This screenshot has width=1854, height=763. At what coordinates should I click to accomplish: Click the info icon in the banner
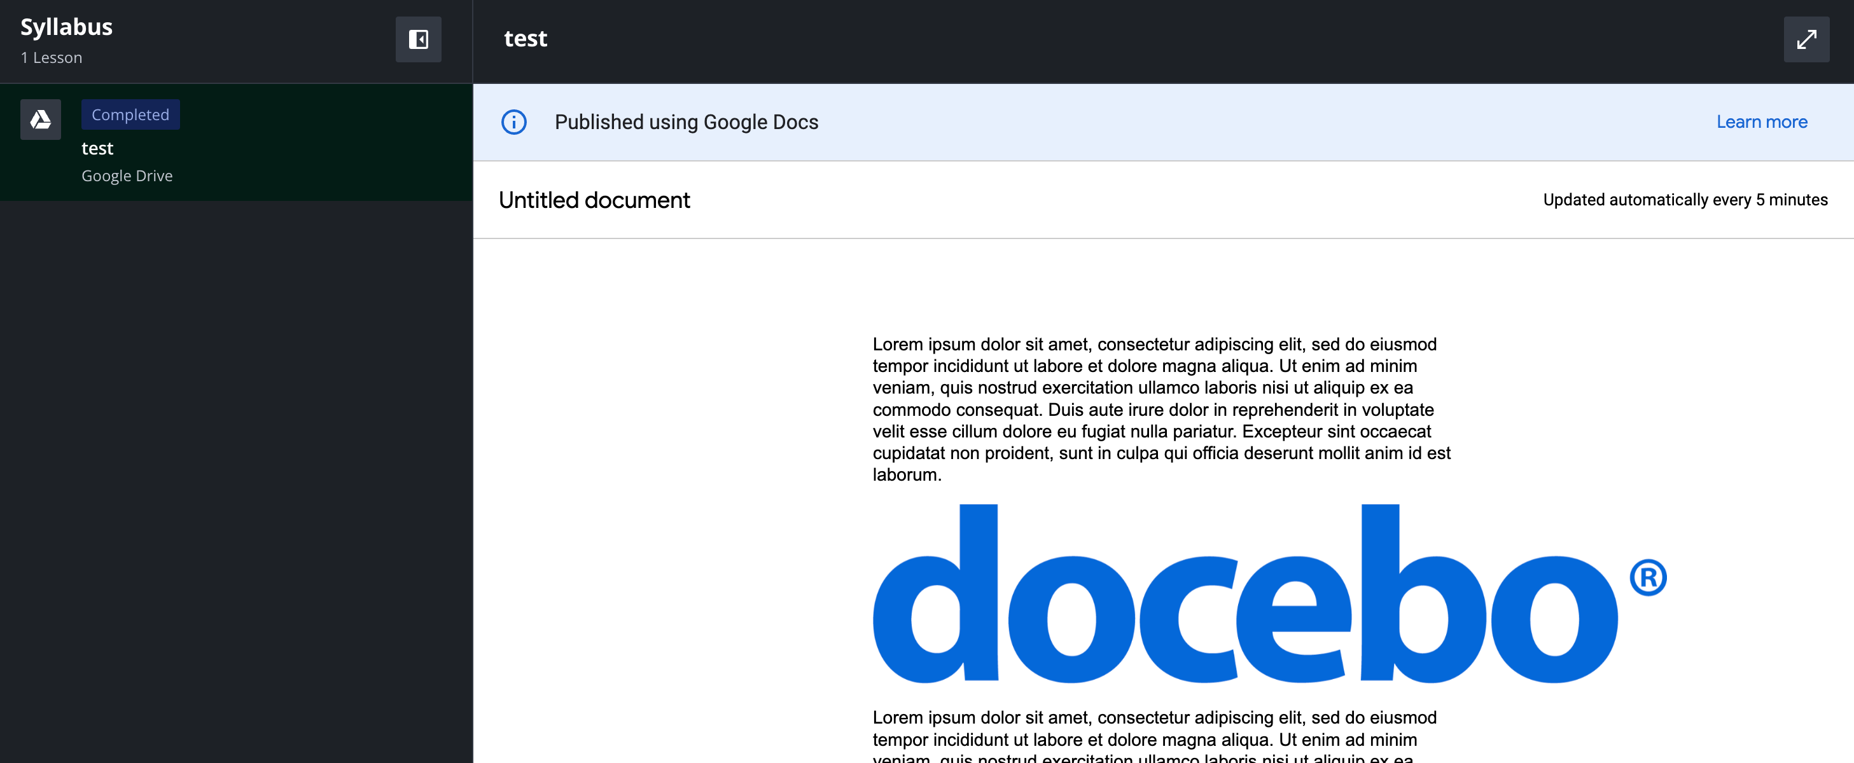point(513,122)
